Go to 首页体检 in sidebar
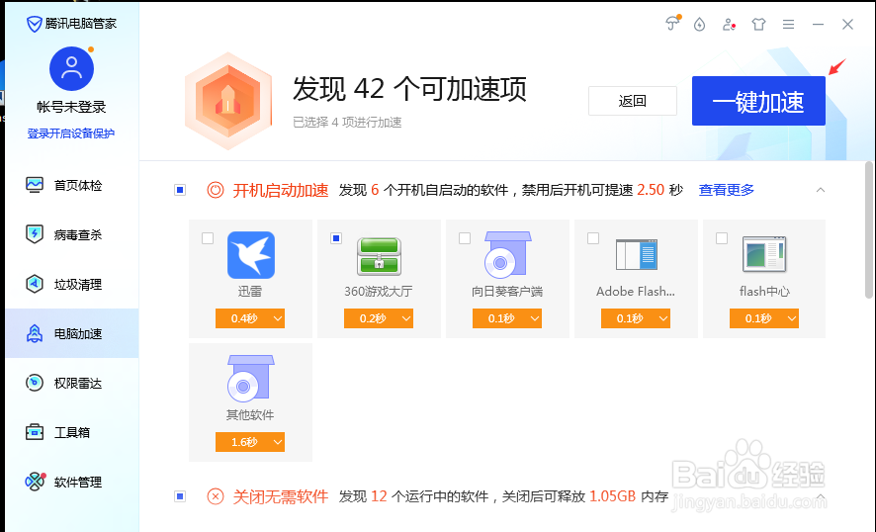Screen dimensions: 876x532 tap(72, 185)
